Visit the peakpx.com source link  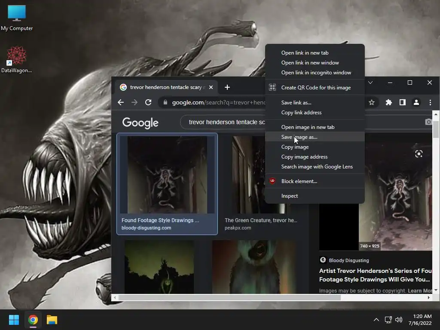click(x=238, y=228)
